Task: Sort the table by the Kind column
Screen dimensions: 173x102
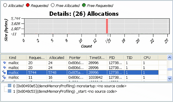Action: (x=16, y=58)
